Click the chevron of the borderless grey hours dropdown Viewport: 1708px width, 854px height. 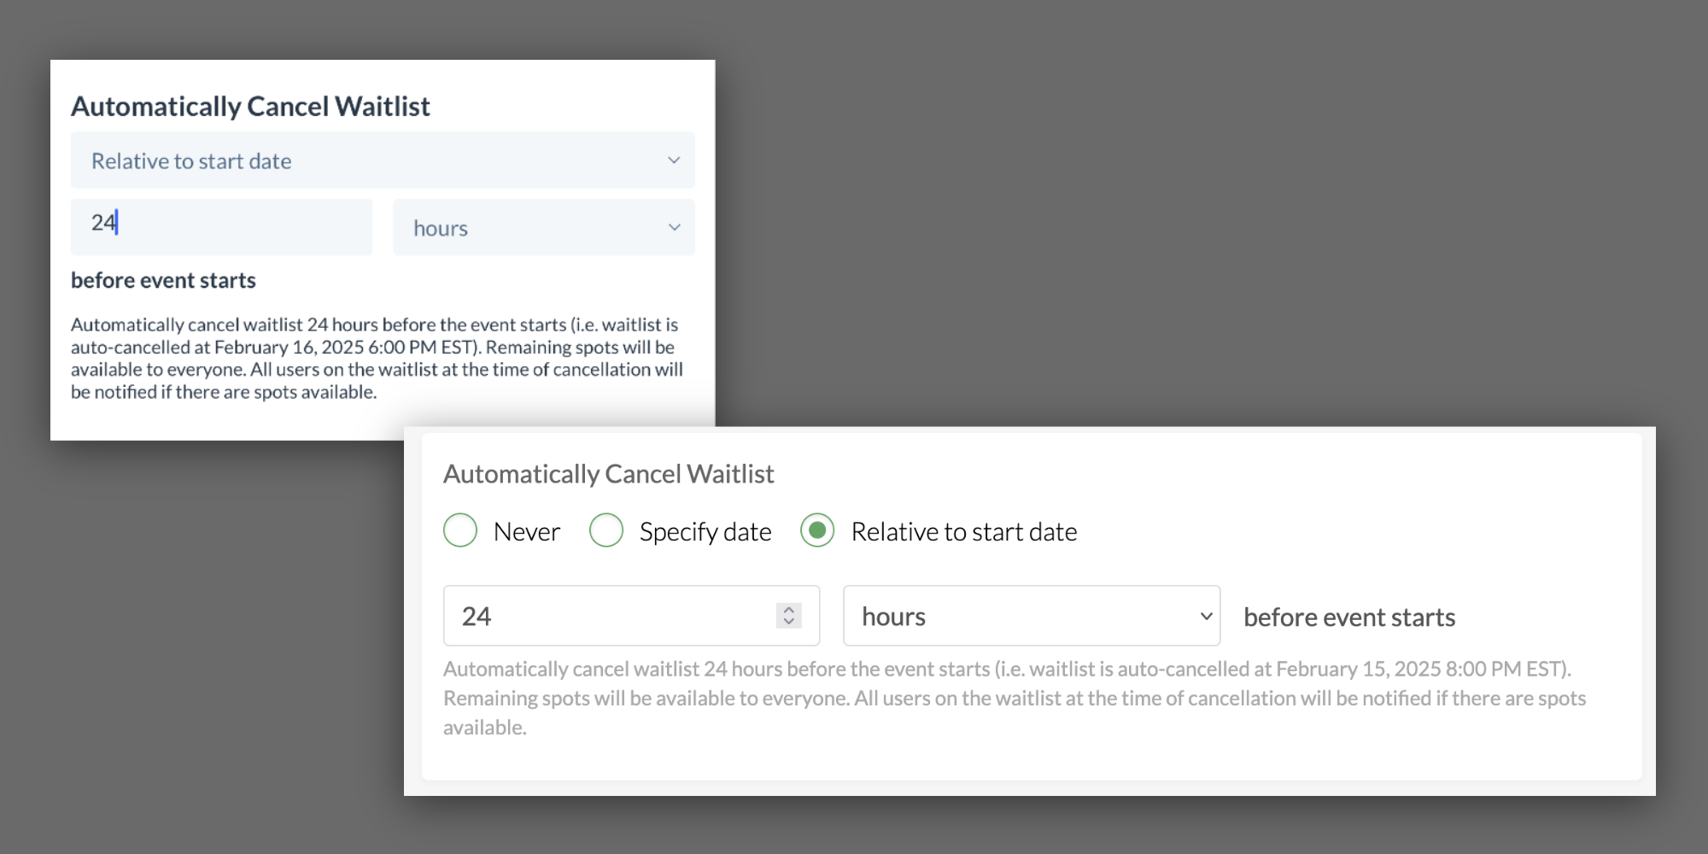(674, 227)
